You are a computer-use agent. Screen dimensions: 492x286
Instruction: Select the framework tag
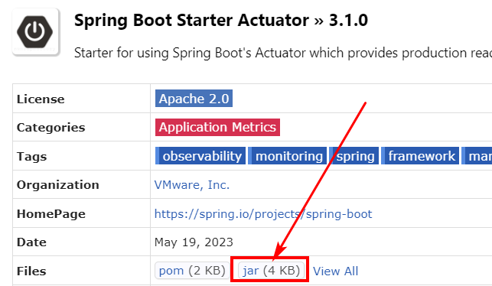coord(420,156)
